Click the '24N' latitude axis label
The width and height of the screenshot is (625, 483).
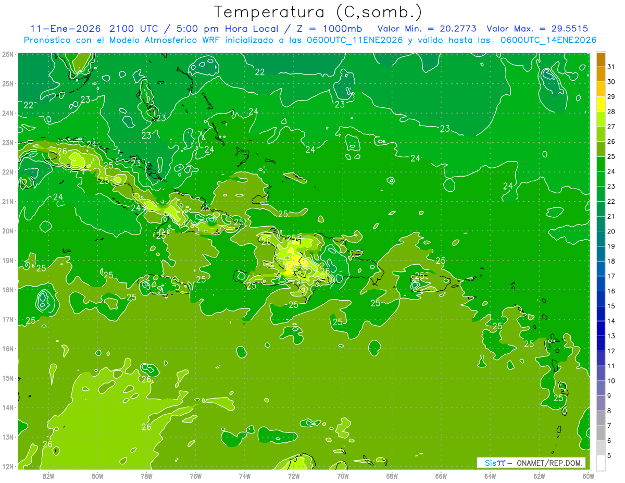tap(8, 113)
